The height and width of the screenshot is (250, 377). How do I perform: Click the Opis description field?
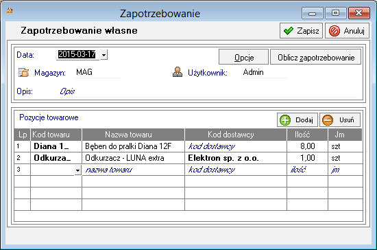click(207, 91)
